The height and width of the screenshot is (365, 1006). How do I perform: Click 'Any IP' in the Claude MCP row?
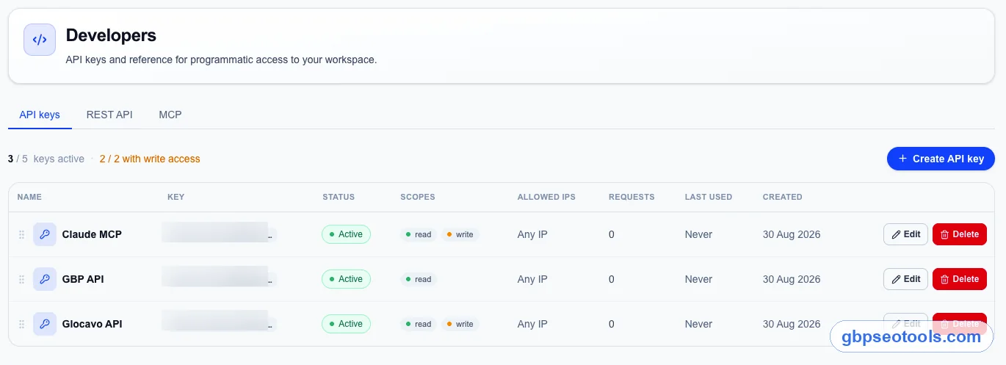532,234
